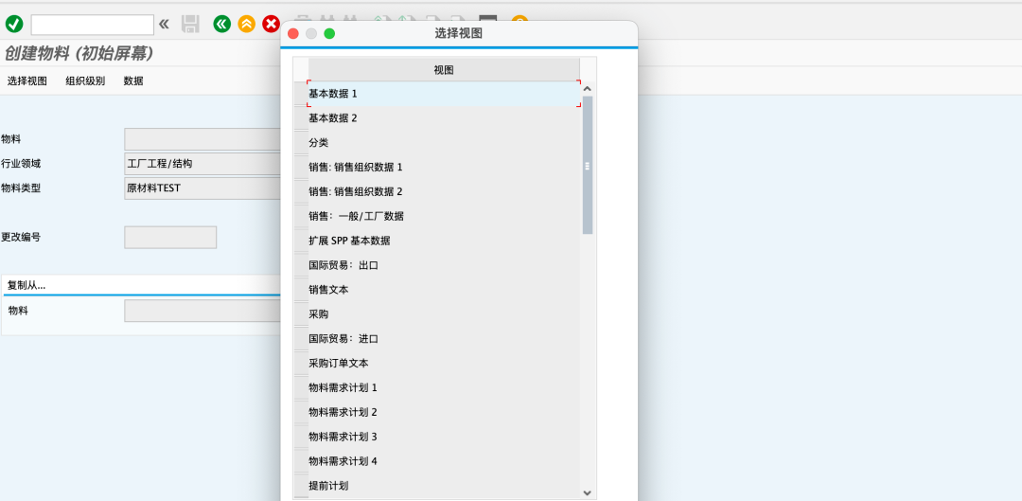The image size is (1022, 501).
Task: Click the 组织级别 toolbar button
Action: click(85, 81)
